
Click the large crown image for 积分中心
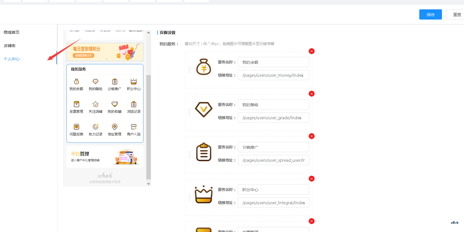[204, 194]
